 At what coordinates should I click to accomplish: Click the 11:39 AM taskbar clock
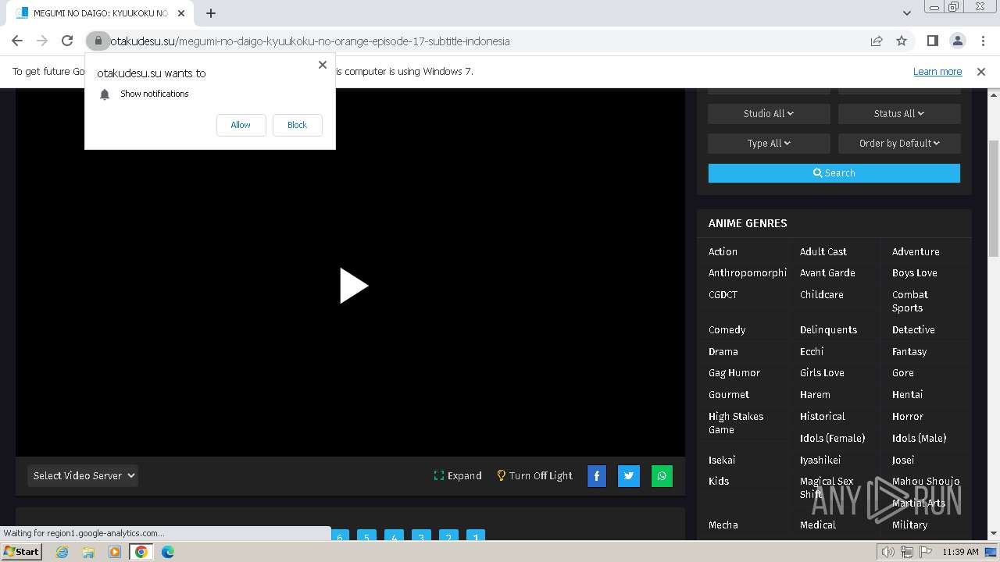click(960, 552)
